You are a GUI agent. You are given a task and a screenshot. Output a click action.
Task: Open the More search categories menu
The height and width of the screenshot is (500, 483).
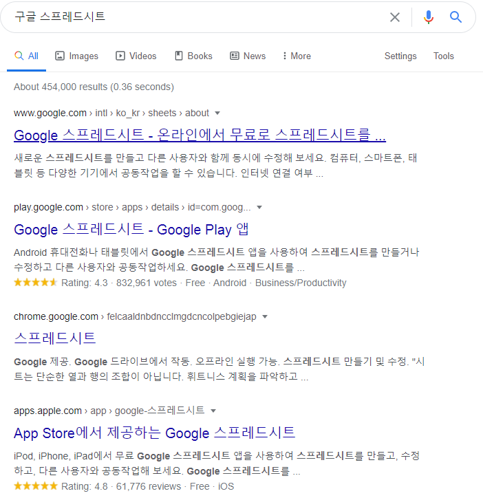pos(297,56)
